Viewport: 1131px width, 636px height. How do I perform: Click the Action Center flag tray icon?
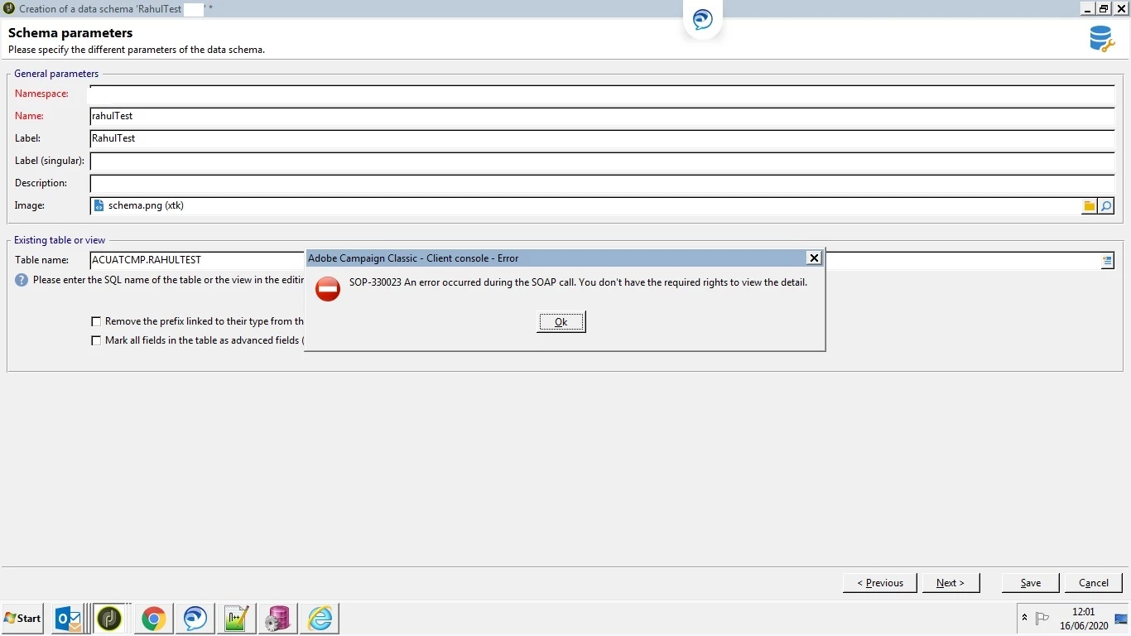coord(1042,618)
